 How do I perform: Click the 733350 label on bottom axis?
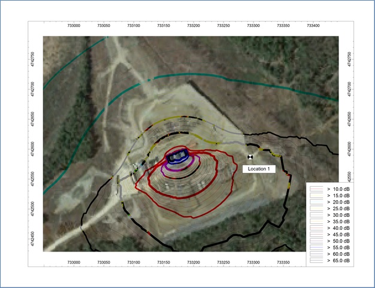(283, 262)
